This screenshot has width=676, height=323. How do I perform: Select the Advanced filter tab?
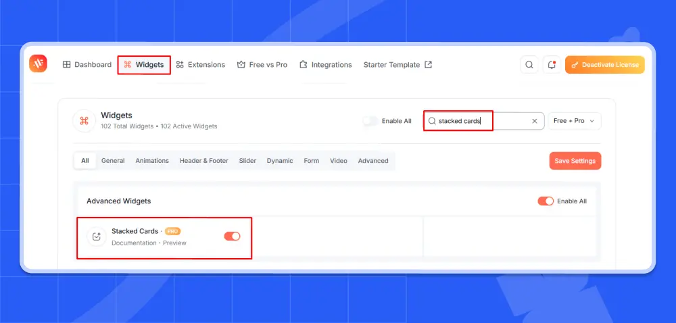(x=373, y=161)
